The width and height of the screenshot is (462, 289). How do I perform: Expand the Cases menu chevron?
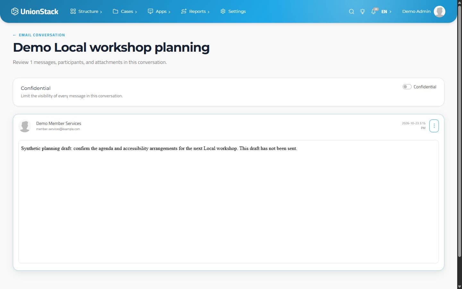pyautogui.click(x=136, y=12)
